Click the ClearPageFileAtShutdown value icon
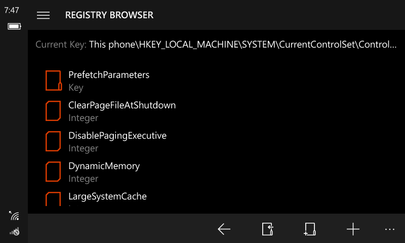This screenshot has width=405, height=243. pos(53,111)
